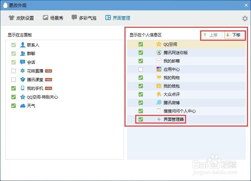Screen dimensions: 251x181
Task: Click the 应用中心 APP icon
Action: [x=159, y=69]
